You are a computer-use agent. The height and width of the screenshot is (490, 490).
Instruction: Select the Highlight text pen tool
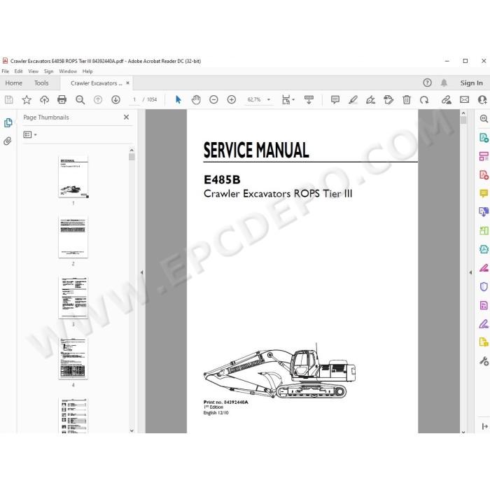point(353,99)
